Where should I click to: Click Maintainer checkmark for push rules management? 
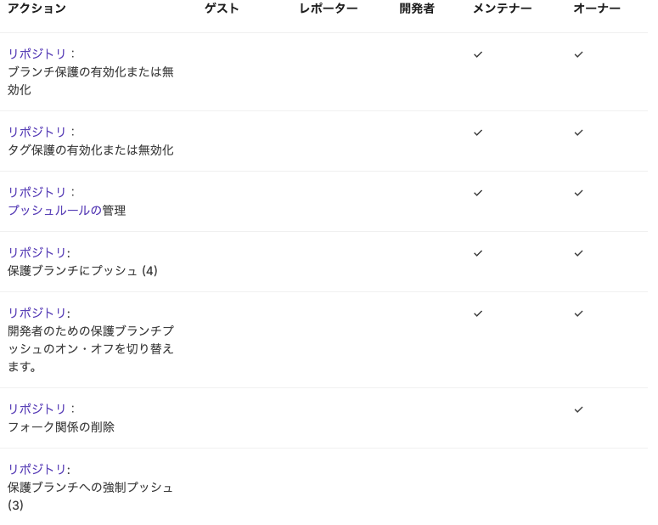[478, 193]
